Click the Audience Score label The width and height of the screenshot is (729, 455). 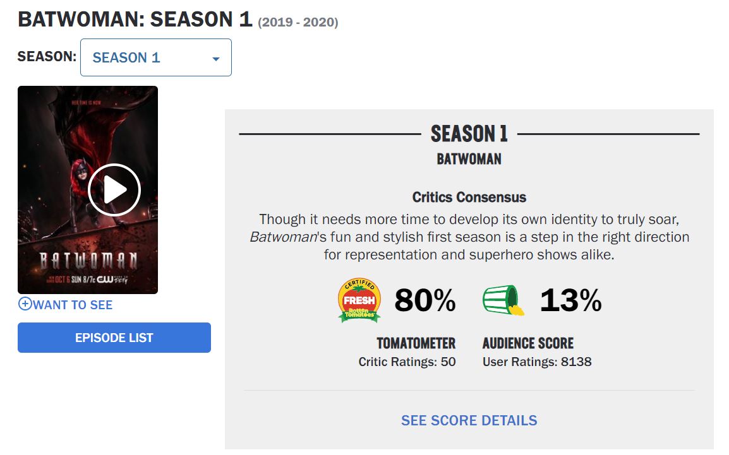[528, 343]
